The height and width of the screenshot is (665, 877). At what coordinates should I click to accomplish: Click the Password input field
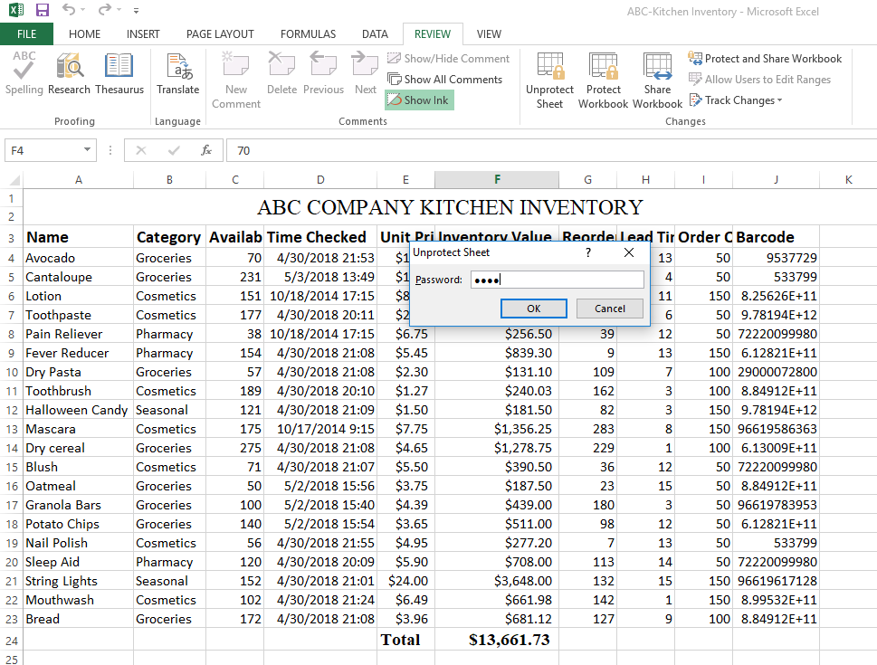click(x=545, y=280)
